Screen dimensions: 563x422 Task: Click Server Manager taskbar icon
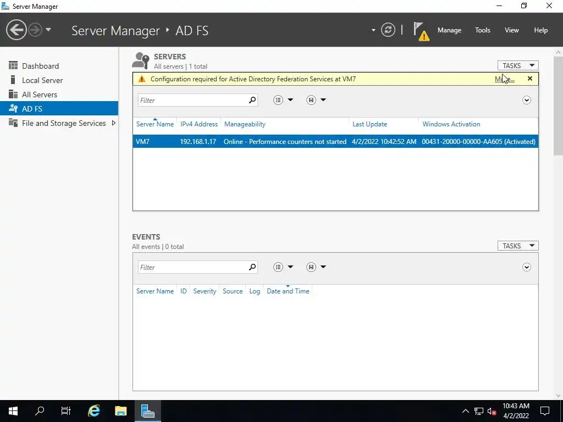click(x=147, y=411)
